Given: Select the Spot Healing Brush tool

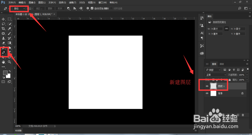Looking at the screenshot, I should click(3, 34).
